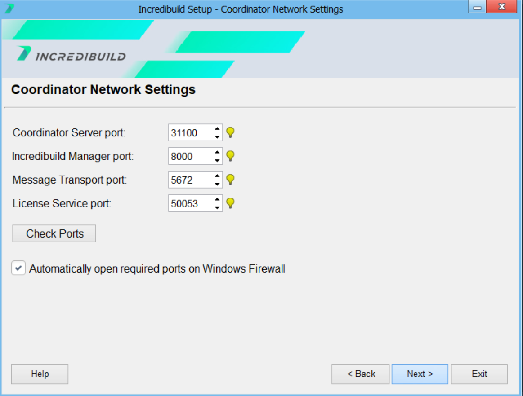This screenshot has width=523, height=396.
Task: Click the lightbulb hint beside Incredibuild Manager port
Action: [230, 156]
